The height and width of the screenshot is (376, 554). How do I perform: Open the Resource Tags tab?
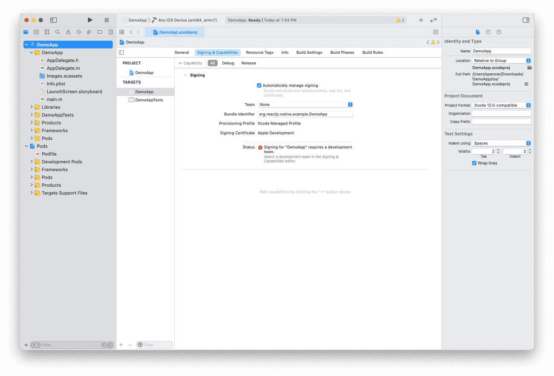click(x=260, y=52)
